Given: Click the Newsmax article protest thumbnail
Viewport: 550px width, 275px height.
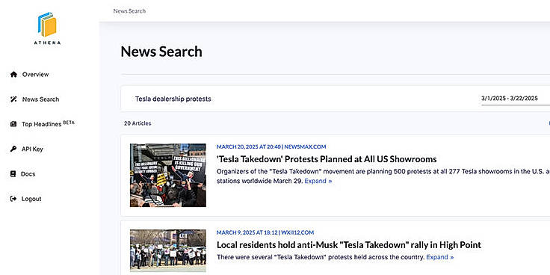Looking at the screenshot, I should pos(168,175).
